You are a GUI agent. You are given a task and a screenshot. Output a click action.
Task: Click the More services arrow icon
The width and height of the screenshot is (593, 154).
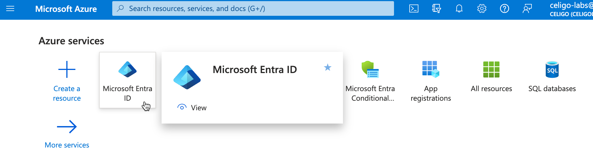click(x=67, y=127)
